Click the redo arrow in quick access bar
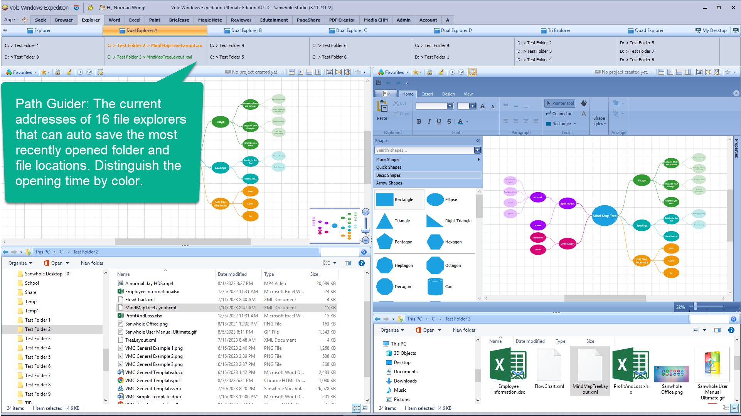 click(398, 83)
